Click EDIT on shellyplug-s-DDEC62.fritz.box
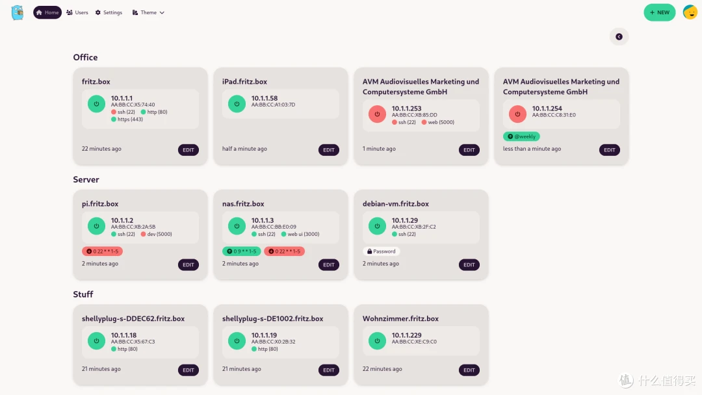 188,370
